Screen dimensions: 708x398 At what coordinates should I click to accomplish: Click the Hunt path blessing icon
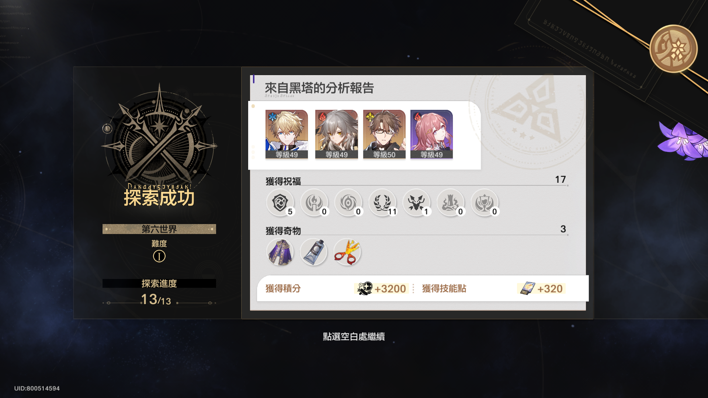click(416, 203)
